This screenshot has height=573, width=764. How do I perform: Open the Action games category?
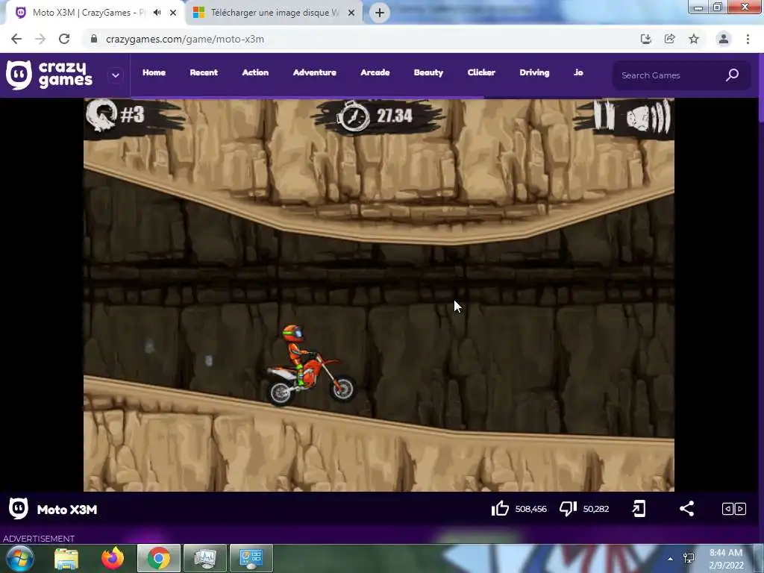[255, 72]
